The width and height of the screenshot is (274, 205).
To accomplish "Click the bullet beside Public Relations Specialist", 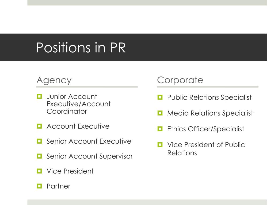I will tap(160, 97).
